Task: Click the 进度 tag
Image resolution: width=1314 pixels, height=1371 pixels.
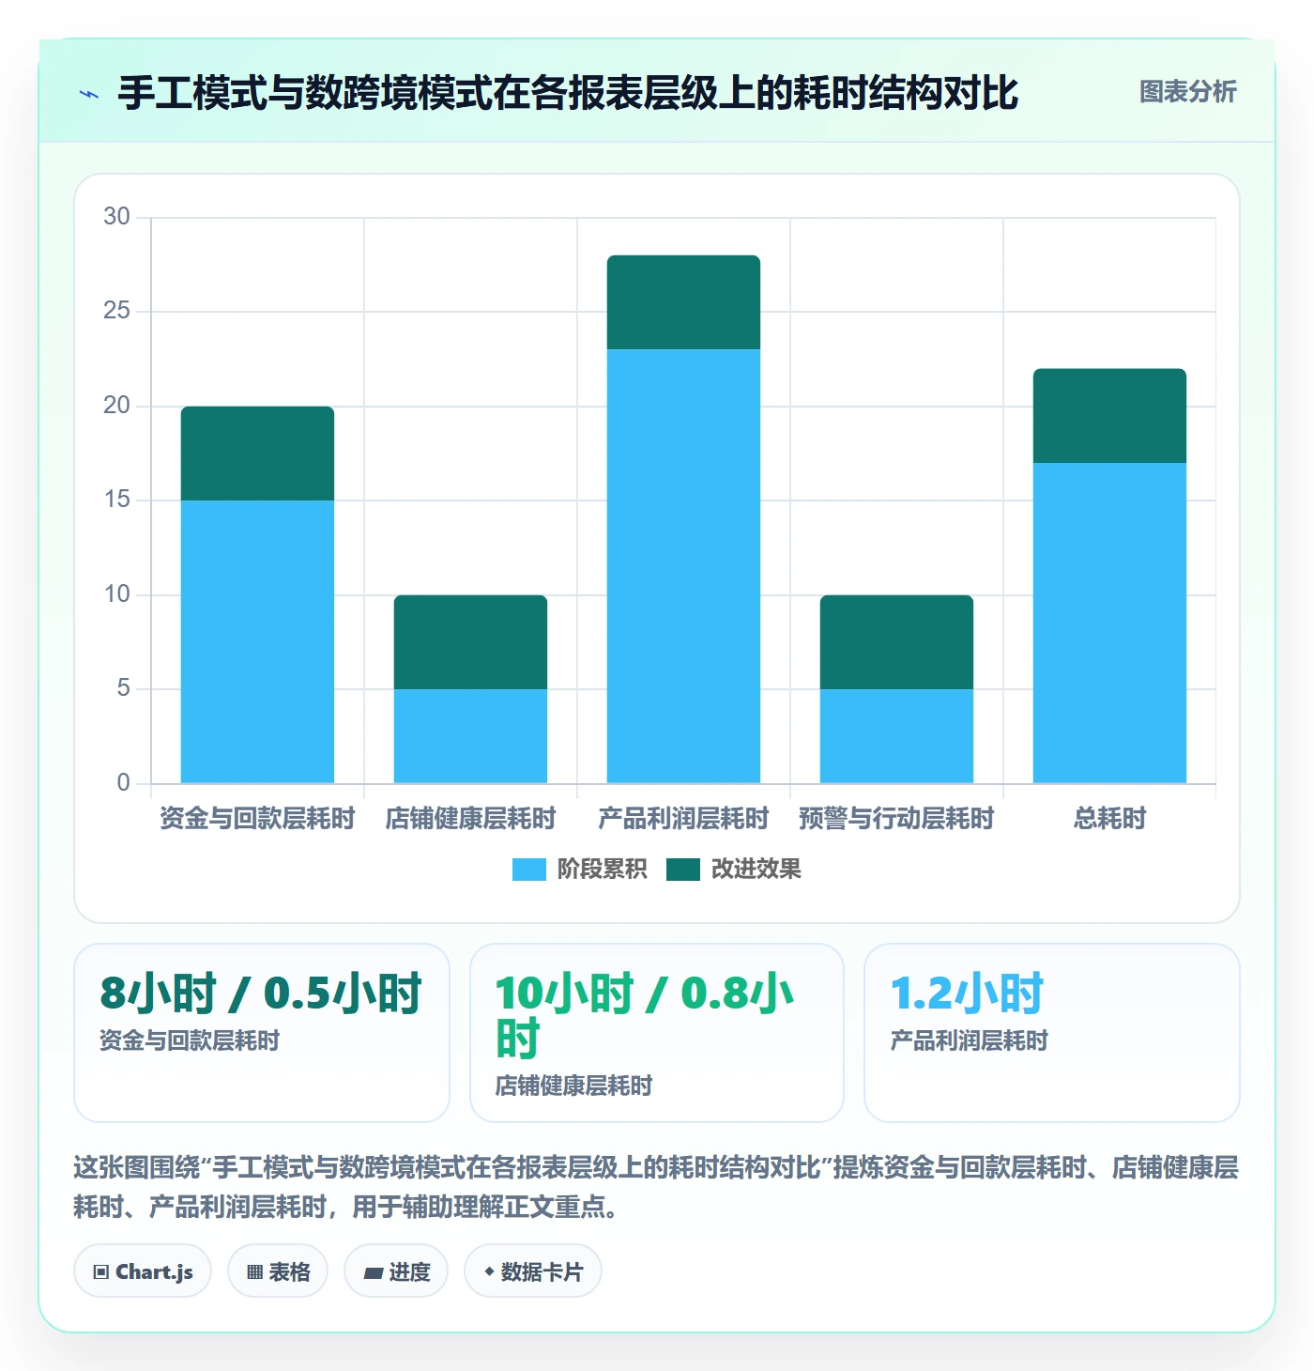Action: (x=396, y=1271)
